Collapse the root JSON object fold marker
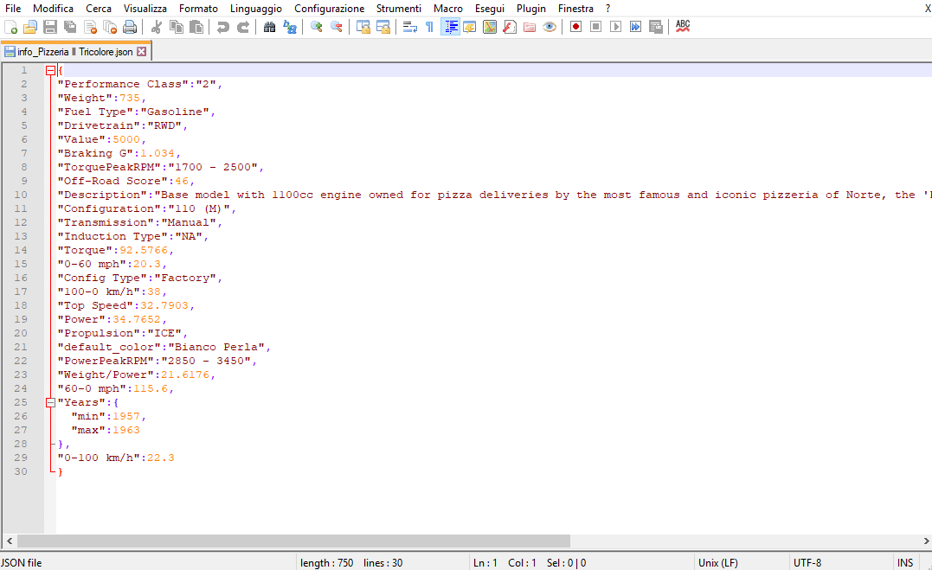This screenshot has width=932, height=570. point(50,70)
